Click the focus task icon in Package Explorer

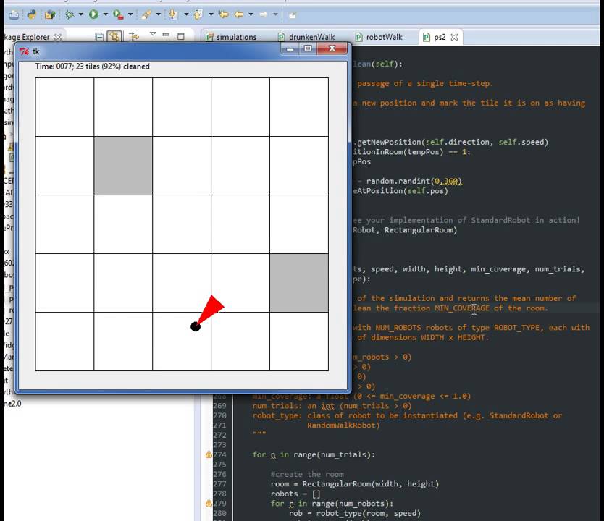click(134, 37)
